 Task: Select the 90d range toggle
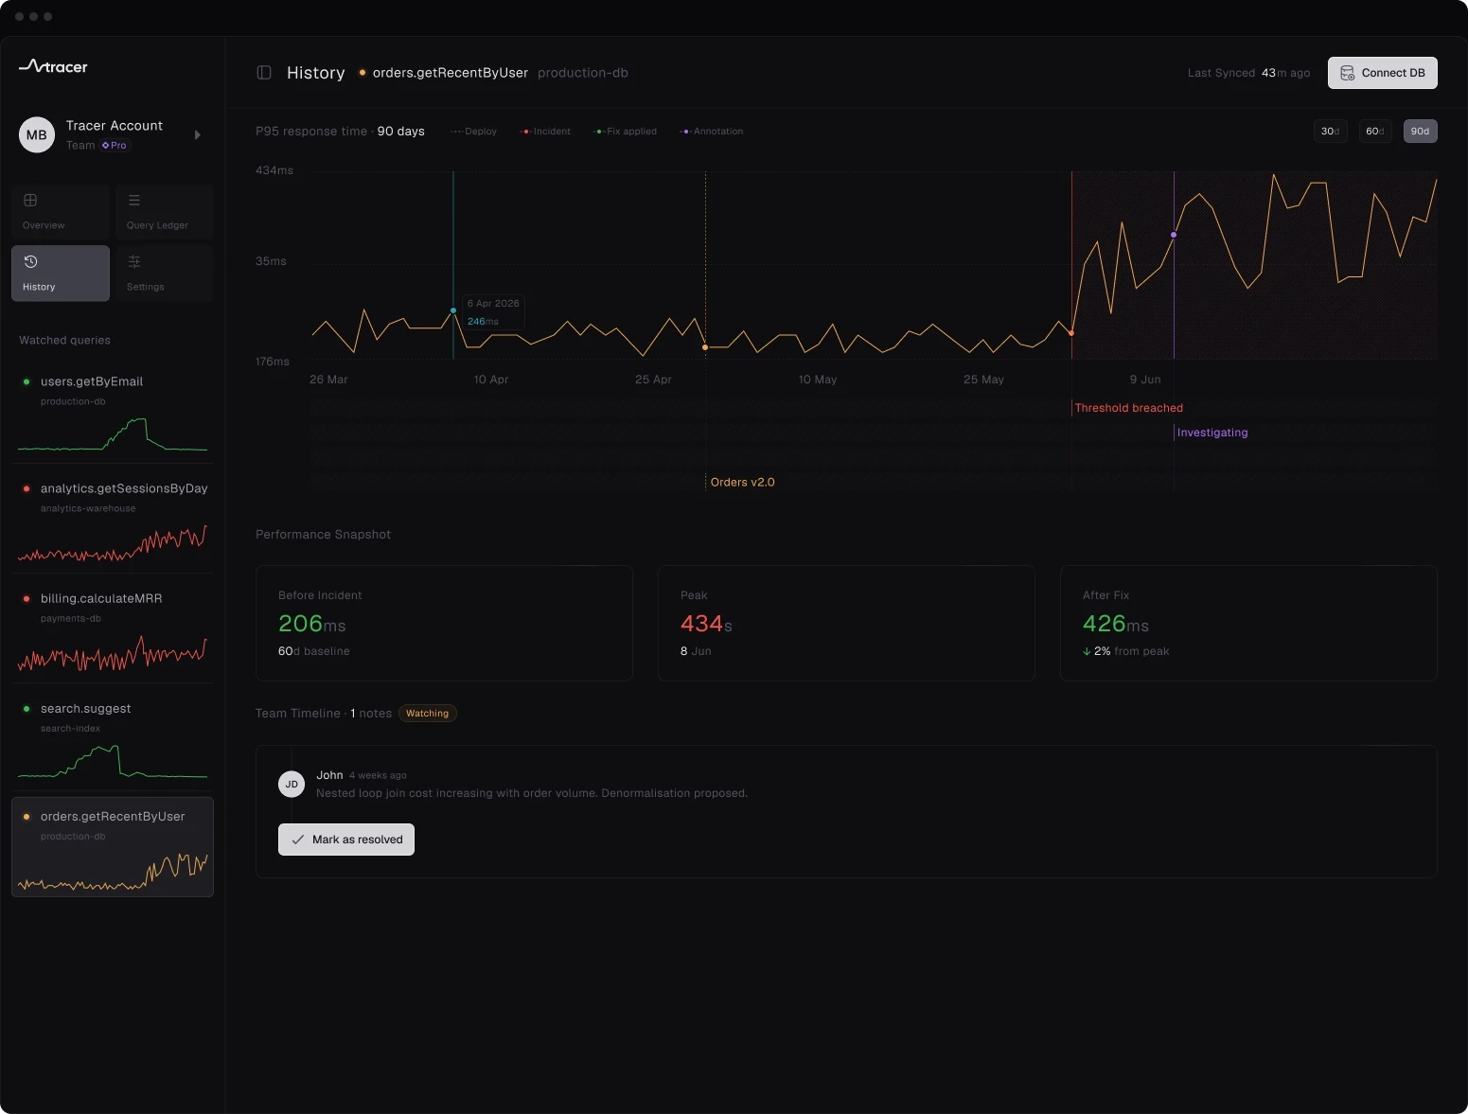coord(1420,131)
